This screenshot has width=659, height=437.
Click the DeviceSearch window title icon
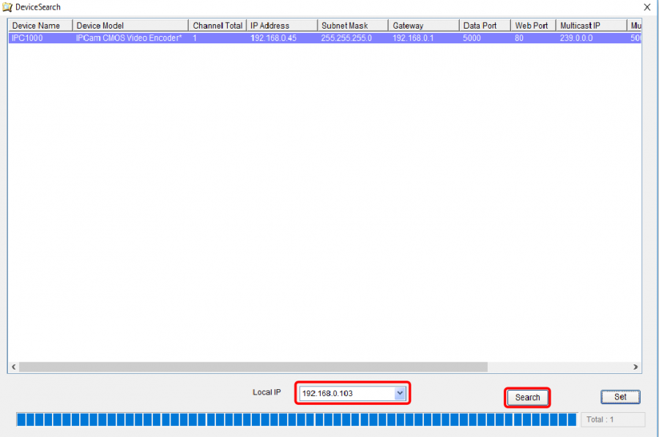(8, 7)
